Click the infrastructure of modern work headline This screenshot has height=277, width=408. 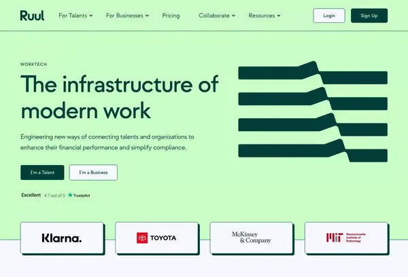click(120, 98)
